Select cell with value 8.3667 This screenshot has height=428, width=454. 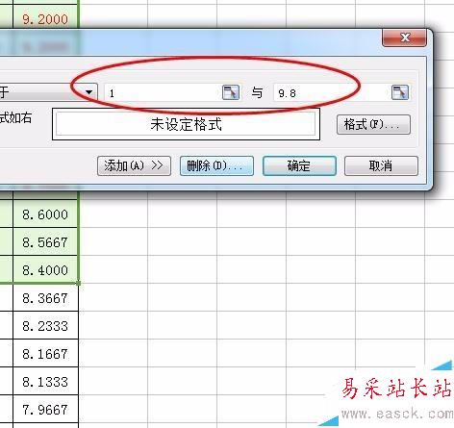pos(45,297)
